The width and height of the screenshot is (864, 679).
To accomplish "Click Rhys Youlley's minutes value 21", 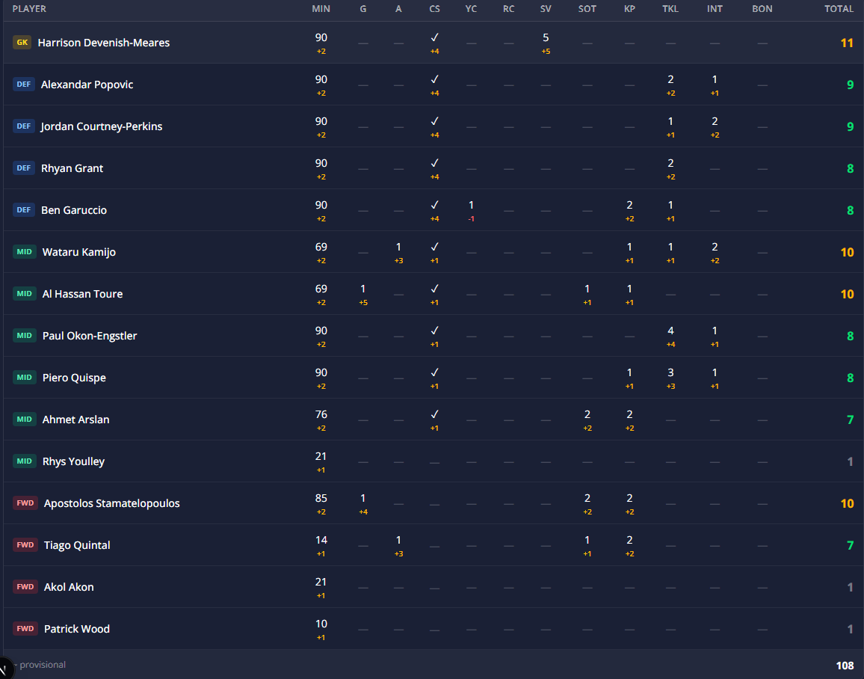I will coord(321,456).
